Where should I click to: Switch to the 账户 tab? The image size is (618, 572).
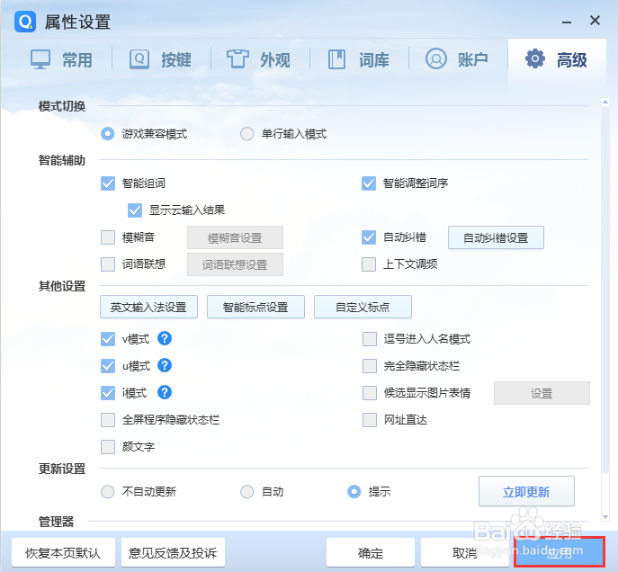457,60
